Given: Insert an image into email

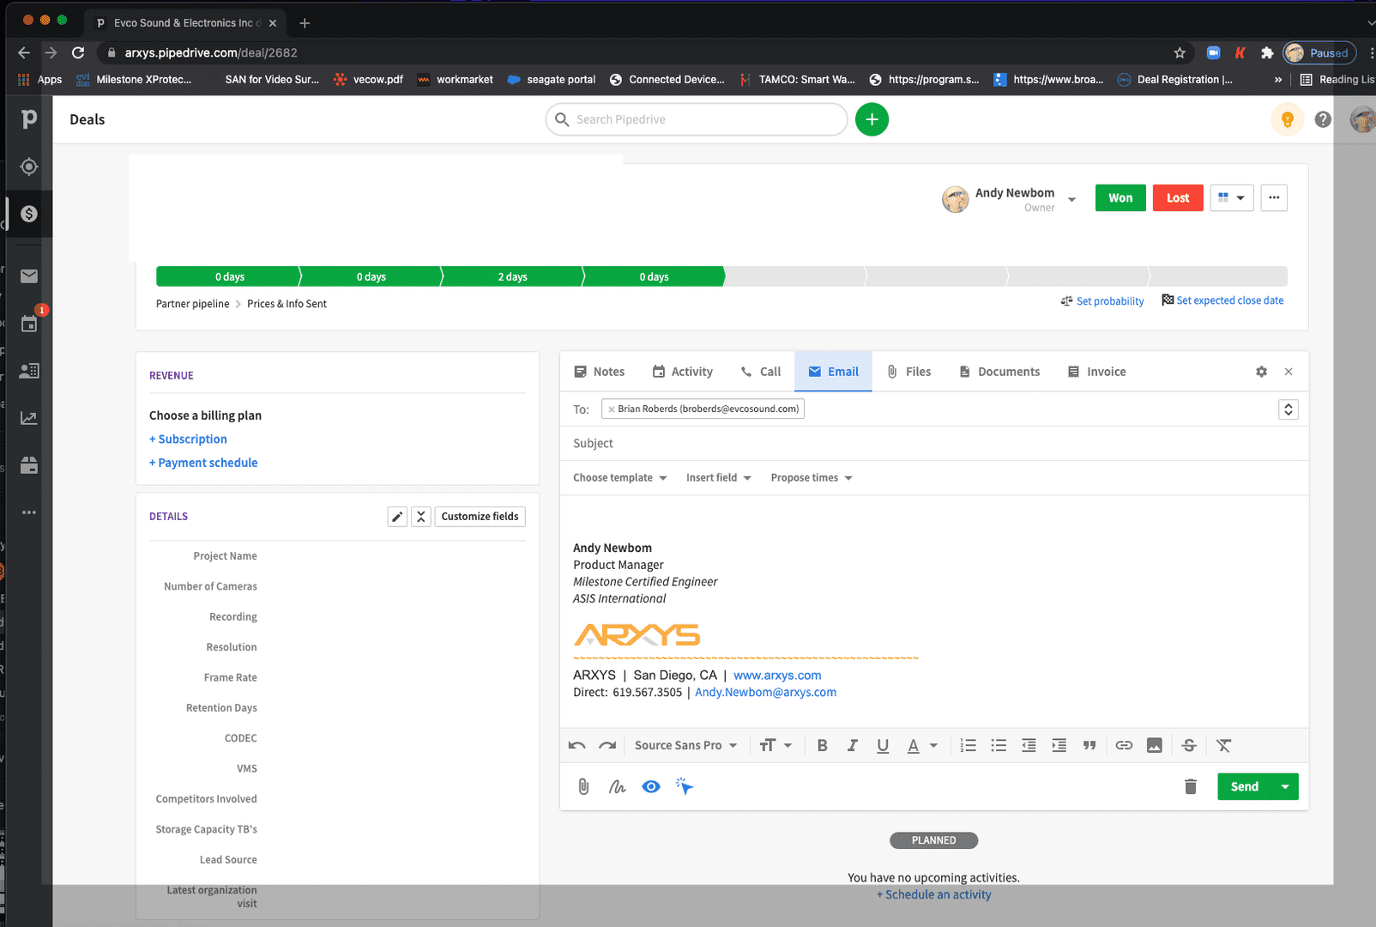Looking at the screenshot, I should coord(1155,745).
